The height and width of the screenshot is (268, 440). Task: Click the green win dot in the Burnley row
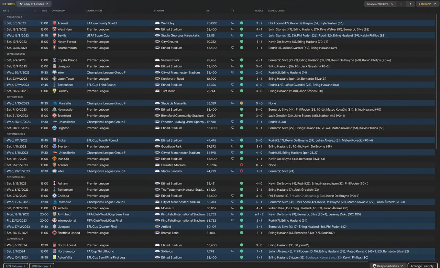[x=242, y=91]
